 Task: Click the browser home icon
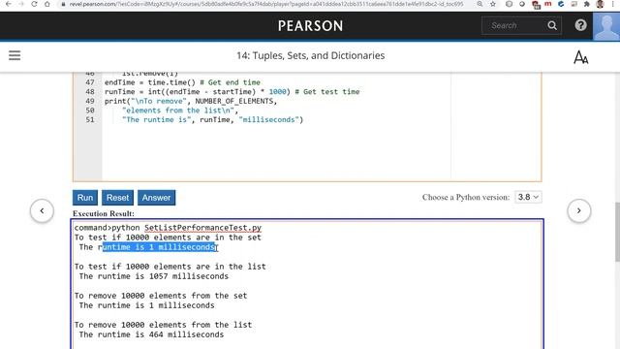point(47,4)
